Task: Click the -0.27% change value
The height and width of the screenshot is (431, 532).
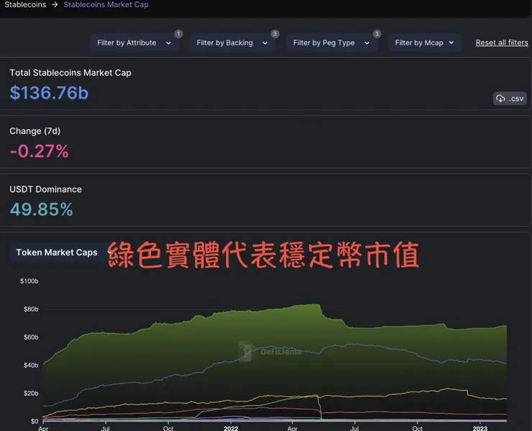Action: 39,151
